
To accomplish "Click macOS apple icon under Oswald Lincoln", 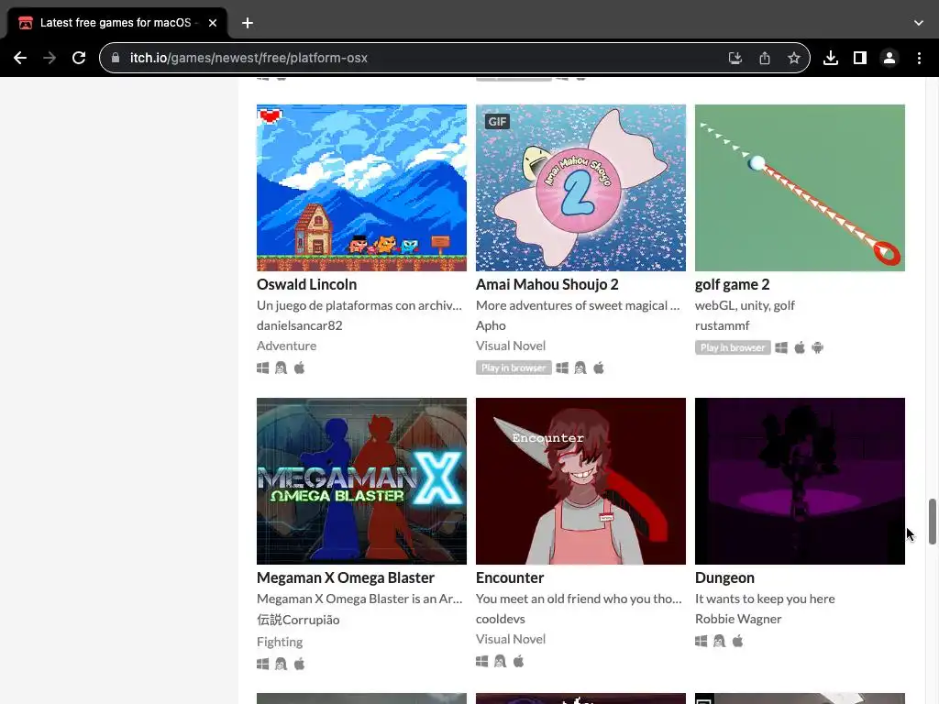I will [x=300, y=368].
